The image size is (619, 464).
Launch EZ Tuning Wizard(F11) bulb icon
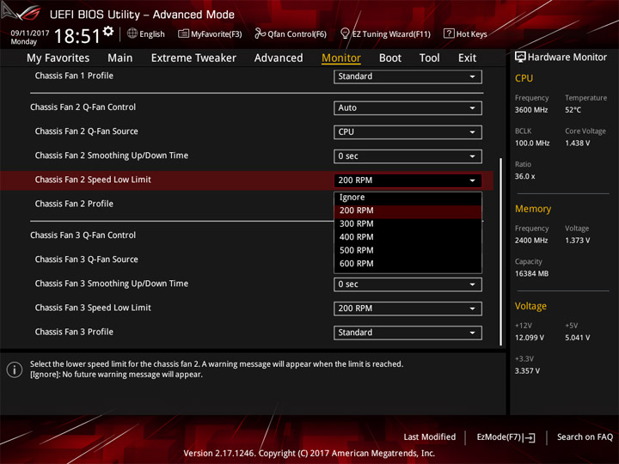coord(345,34)
